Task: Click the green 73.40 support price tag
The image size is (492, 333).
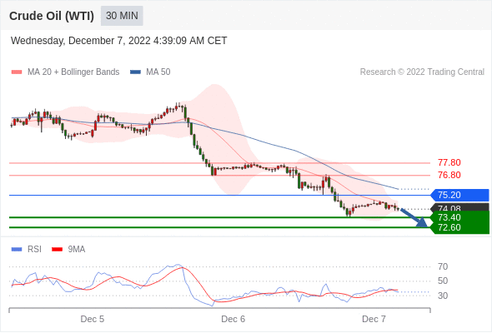Action: pos(459,217)
